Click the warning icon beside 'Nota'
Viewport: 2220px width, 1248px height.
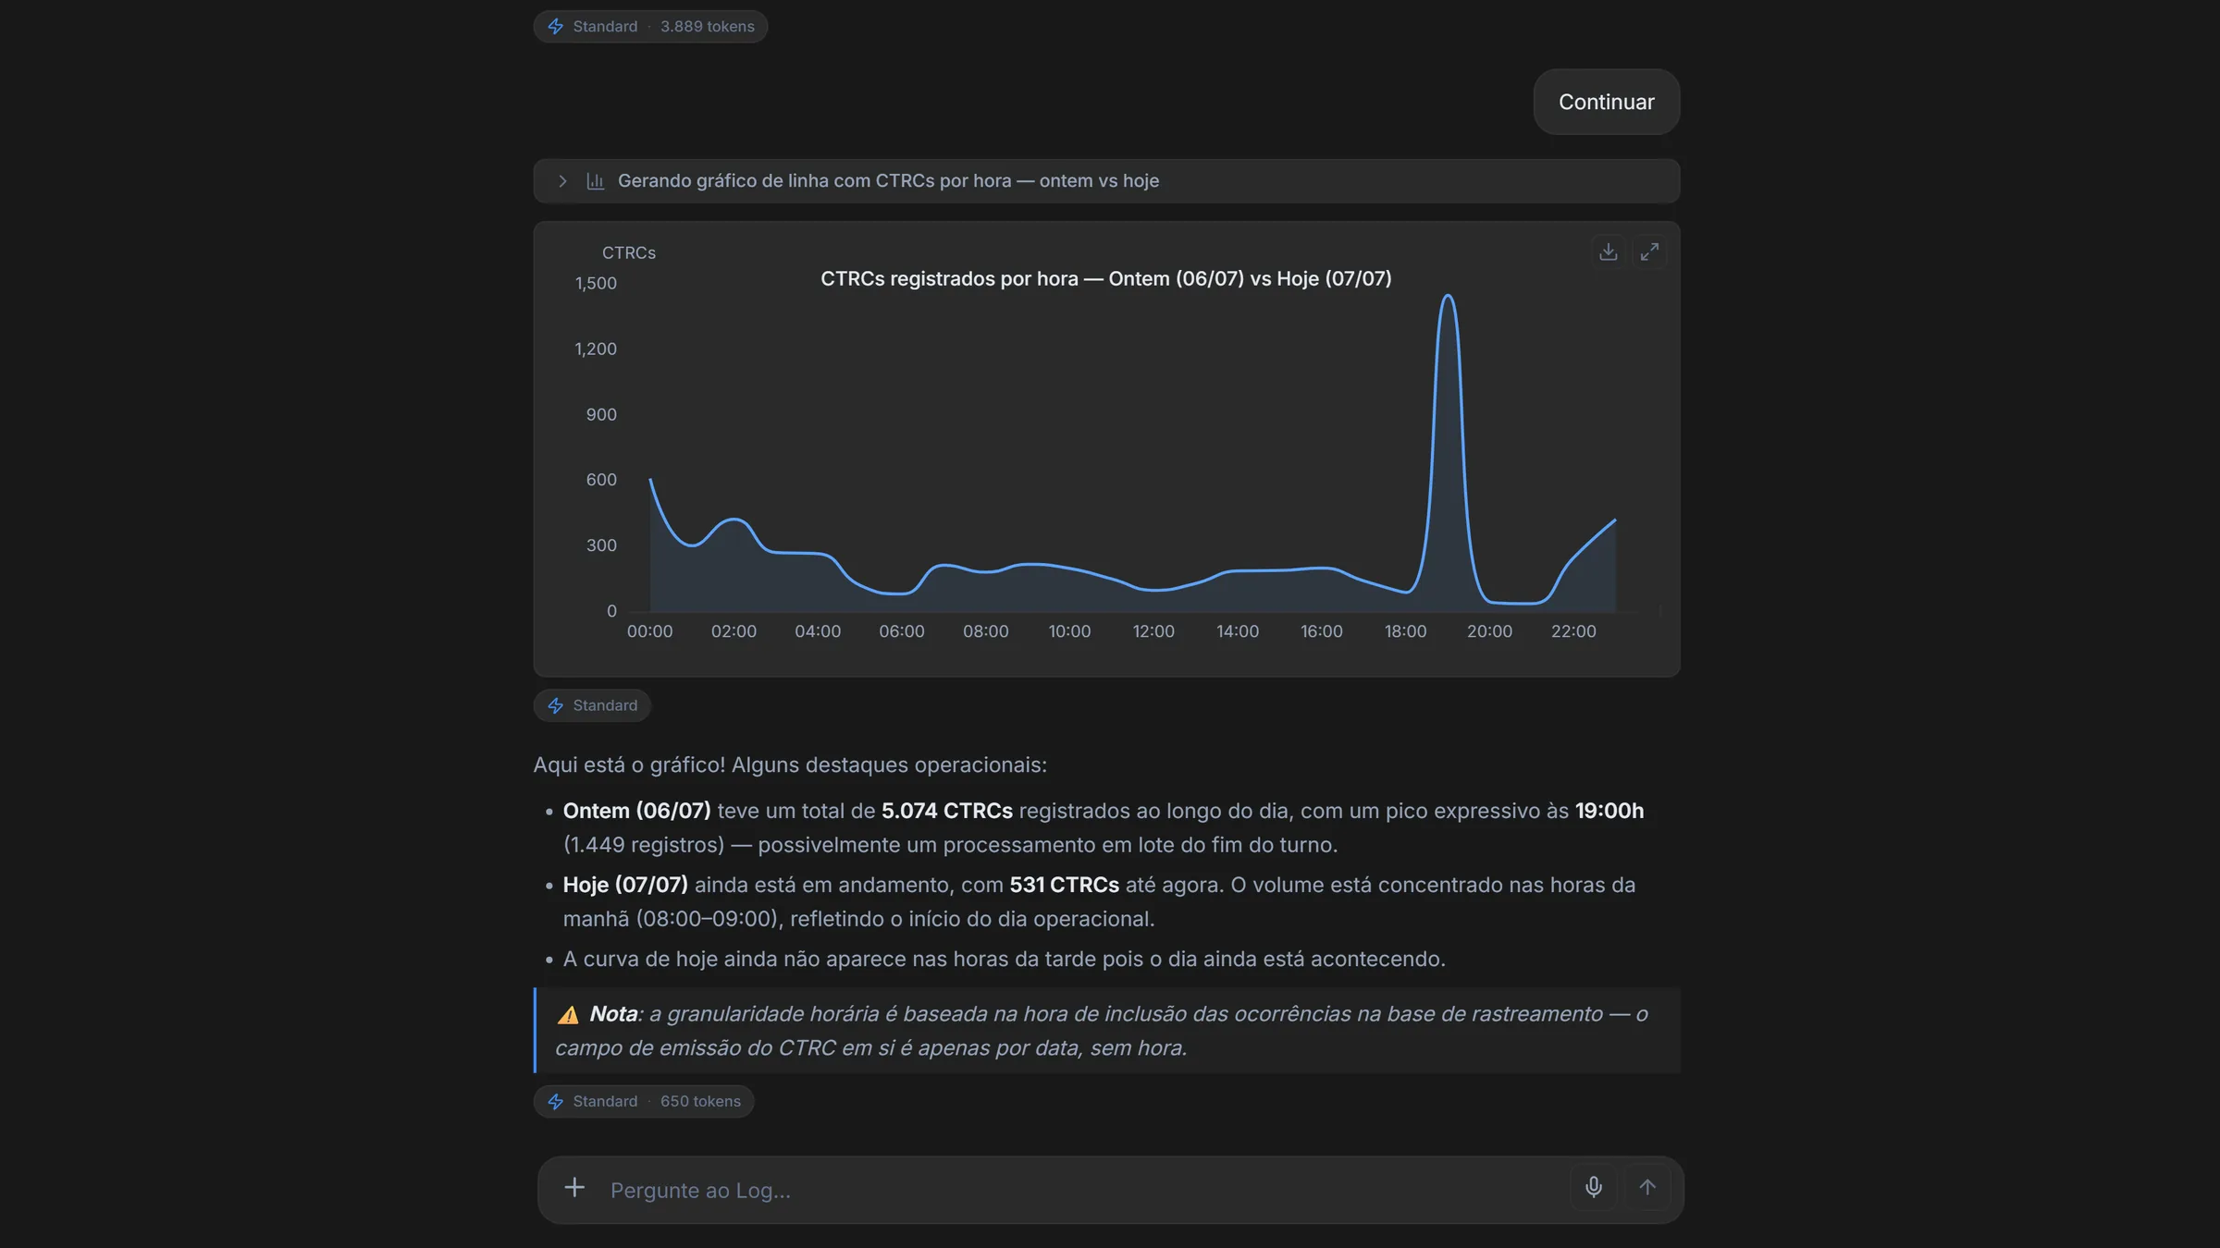pyautogui.click(x=568, y=1015)
